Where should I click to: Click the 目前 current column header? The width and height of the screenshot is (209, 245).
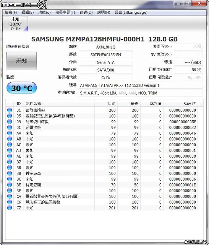click(106, 103)
